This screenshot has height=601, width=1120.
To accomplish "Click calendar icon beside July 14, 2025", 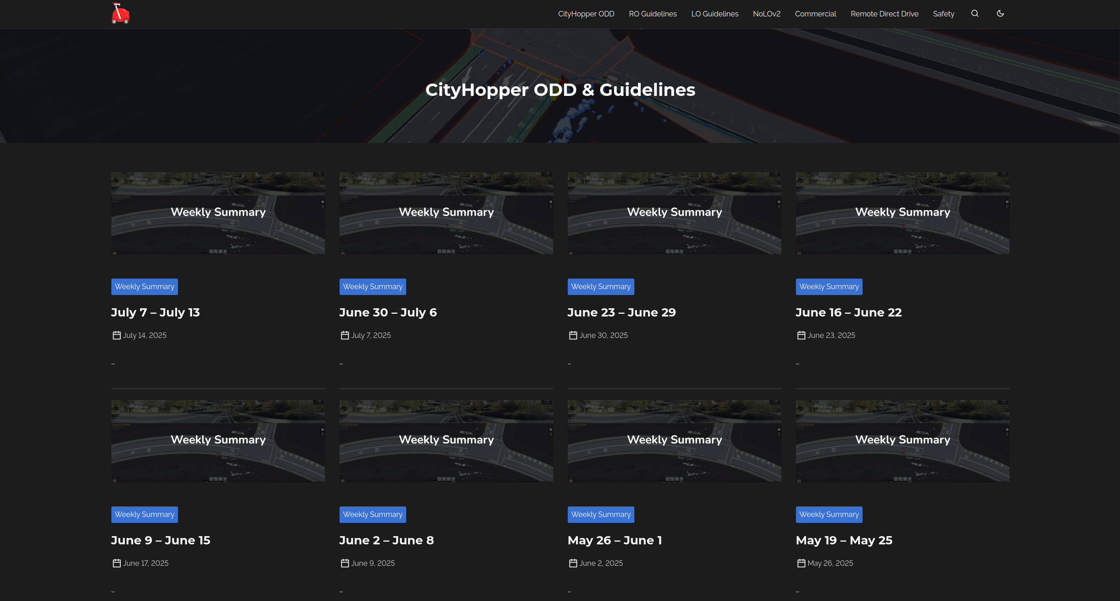I will [117, 336].
